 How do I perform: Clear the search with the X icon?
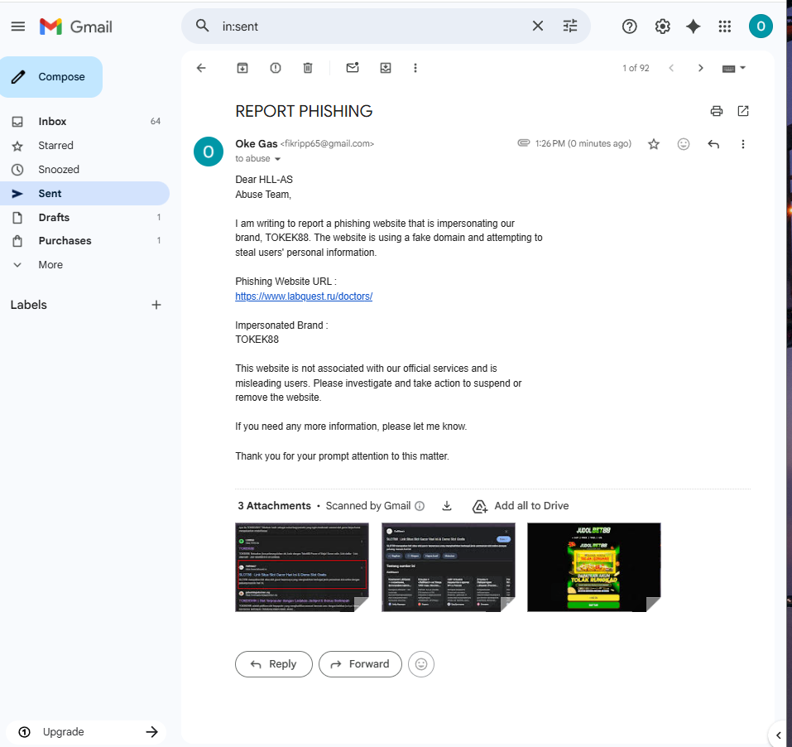click(x=537, y=27)
